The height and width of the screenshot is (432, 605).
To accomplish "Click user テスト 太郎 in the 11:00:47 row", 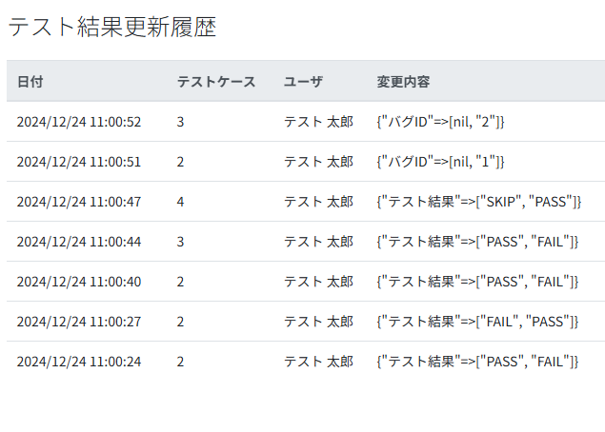I will click(x=319, y=202).
